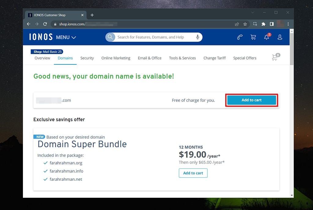Image resolution: width=313 pixels, height=210 pixels.
Task: Switch to the IONOS Customer Shop browser tab
Action: pyautogui.click(x=56, y=15)
